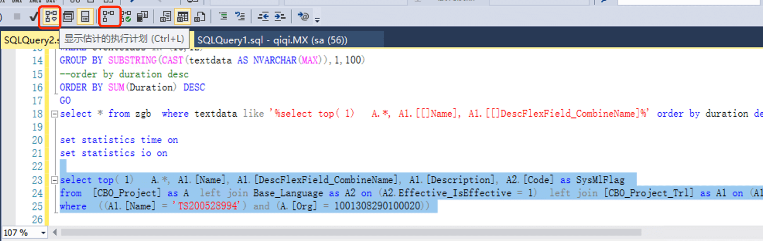Image resolution: width=763 pixels, height=241 pixels.
Task: Comment out the selected lines
Action: (x=223, y=16)
